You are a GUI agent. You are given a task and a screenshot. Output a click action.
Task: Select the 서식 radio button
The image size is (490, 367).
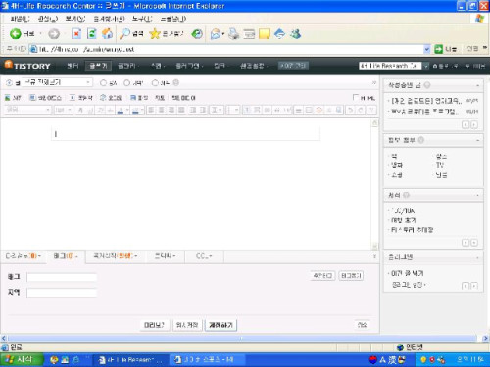click(x=155, y=83)
